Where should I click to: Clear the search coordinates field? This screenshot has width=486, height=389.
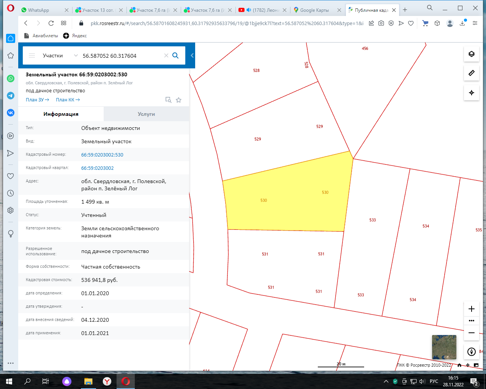click(166, 55)
